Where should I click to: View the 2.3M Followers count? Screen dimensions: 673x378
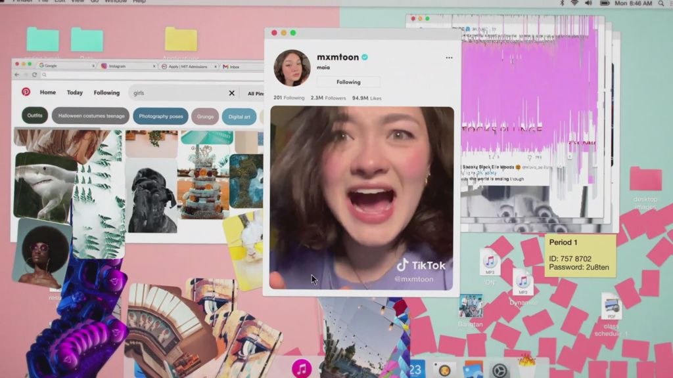coord(328,98)
